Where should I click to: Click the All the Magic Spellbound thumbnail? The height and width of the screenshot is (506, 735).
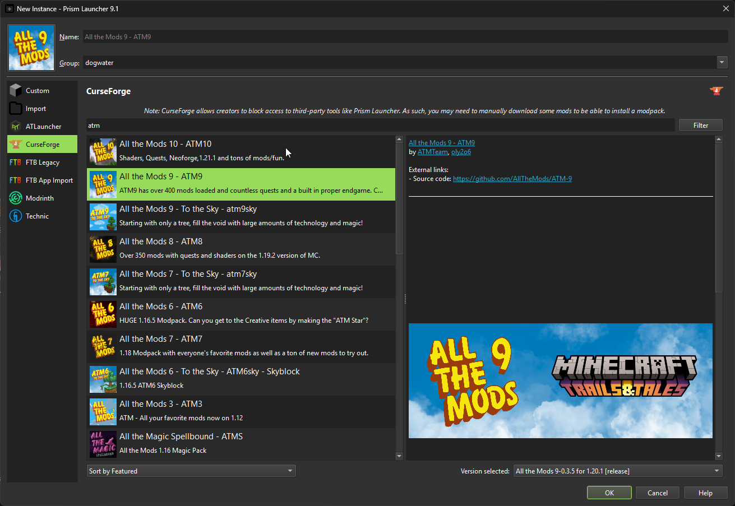click(x=103, y=444)
